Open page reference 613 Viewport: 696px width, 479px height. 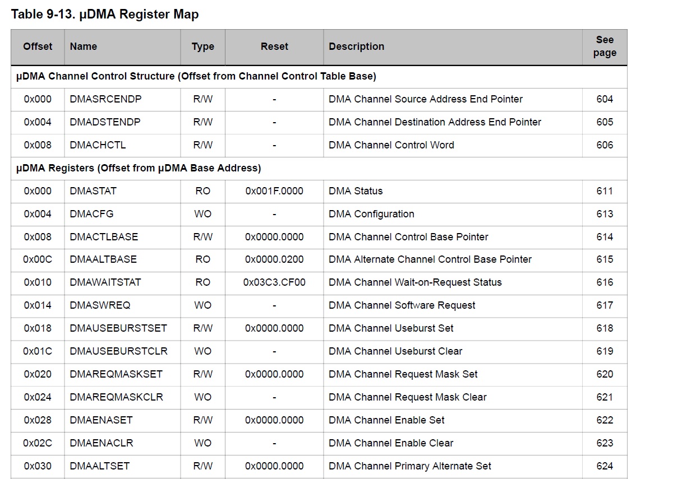point(605,214)
